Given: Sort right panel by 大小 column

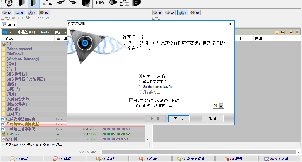Looking at the screenshot, I should (239, 39).
